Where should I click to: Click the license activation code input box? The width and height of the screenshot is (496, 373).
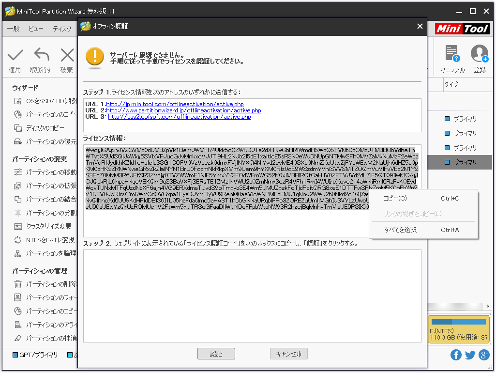[252, 295]
